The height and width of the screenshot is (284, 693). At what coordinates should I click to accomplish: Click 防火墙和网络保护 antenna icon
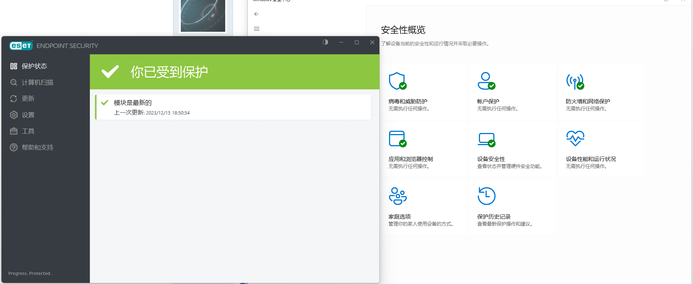pyautogui.click(x=575, y=82)
